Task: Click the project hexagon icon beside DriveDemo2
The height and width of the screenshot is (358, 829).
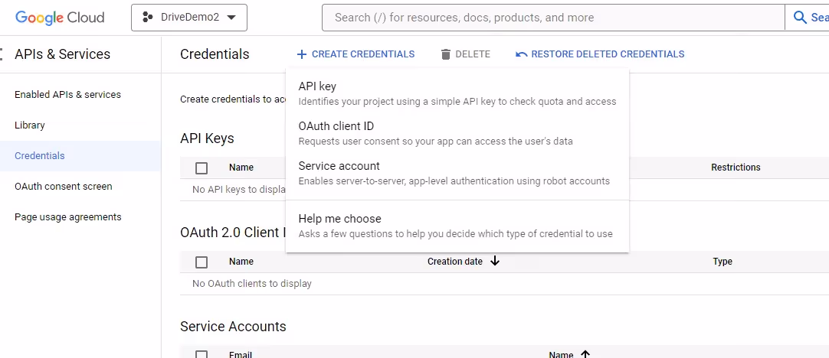Action: coord(148,18)
